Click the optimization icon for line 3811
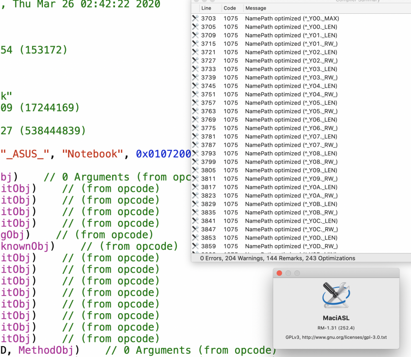The width and height of the screenshot is (411, 357). pos(195,178)
